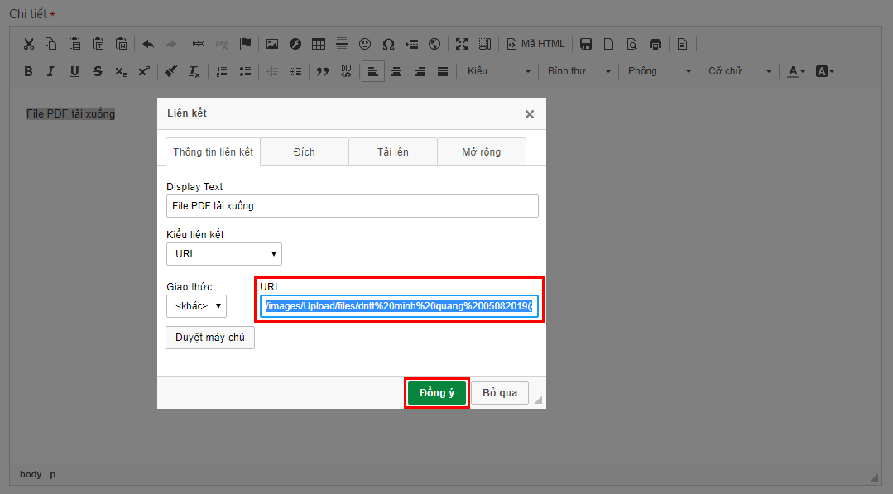Click the URL input field
This screenshot has height=494, width=893.
400,307
